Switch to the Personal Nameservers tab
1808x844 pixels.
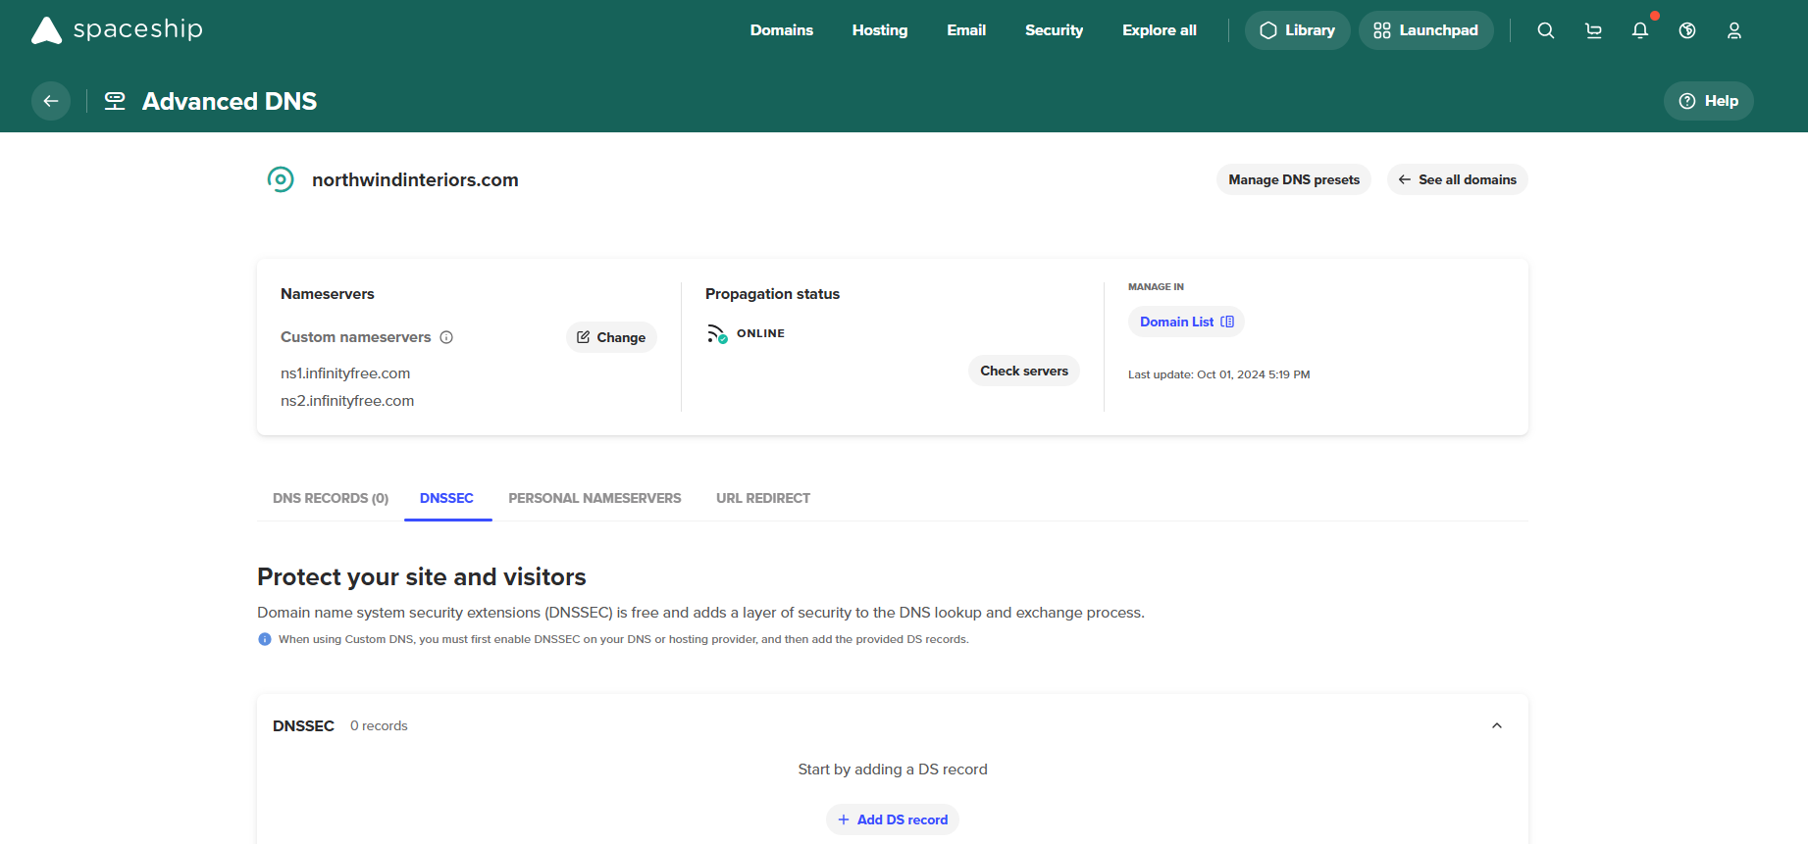click(x=594, y=498)
